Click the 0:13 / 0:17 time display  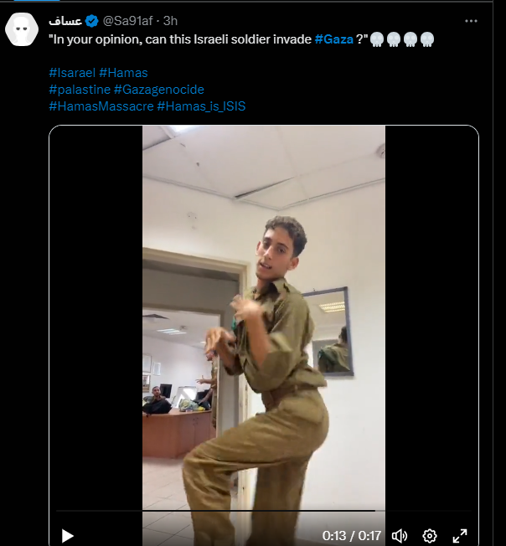(352, 535)
